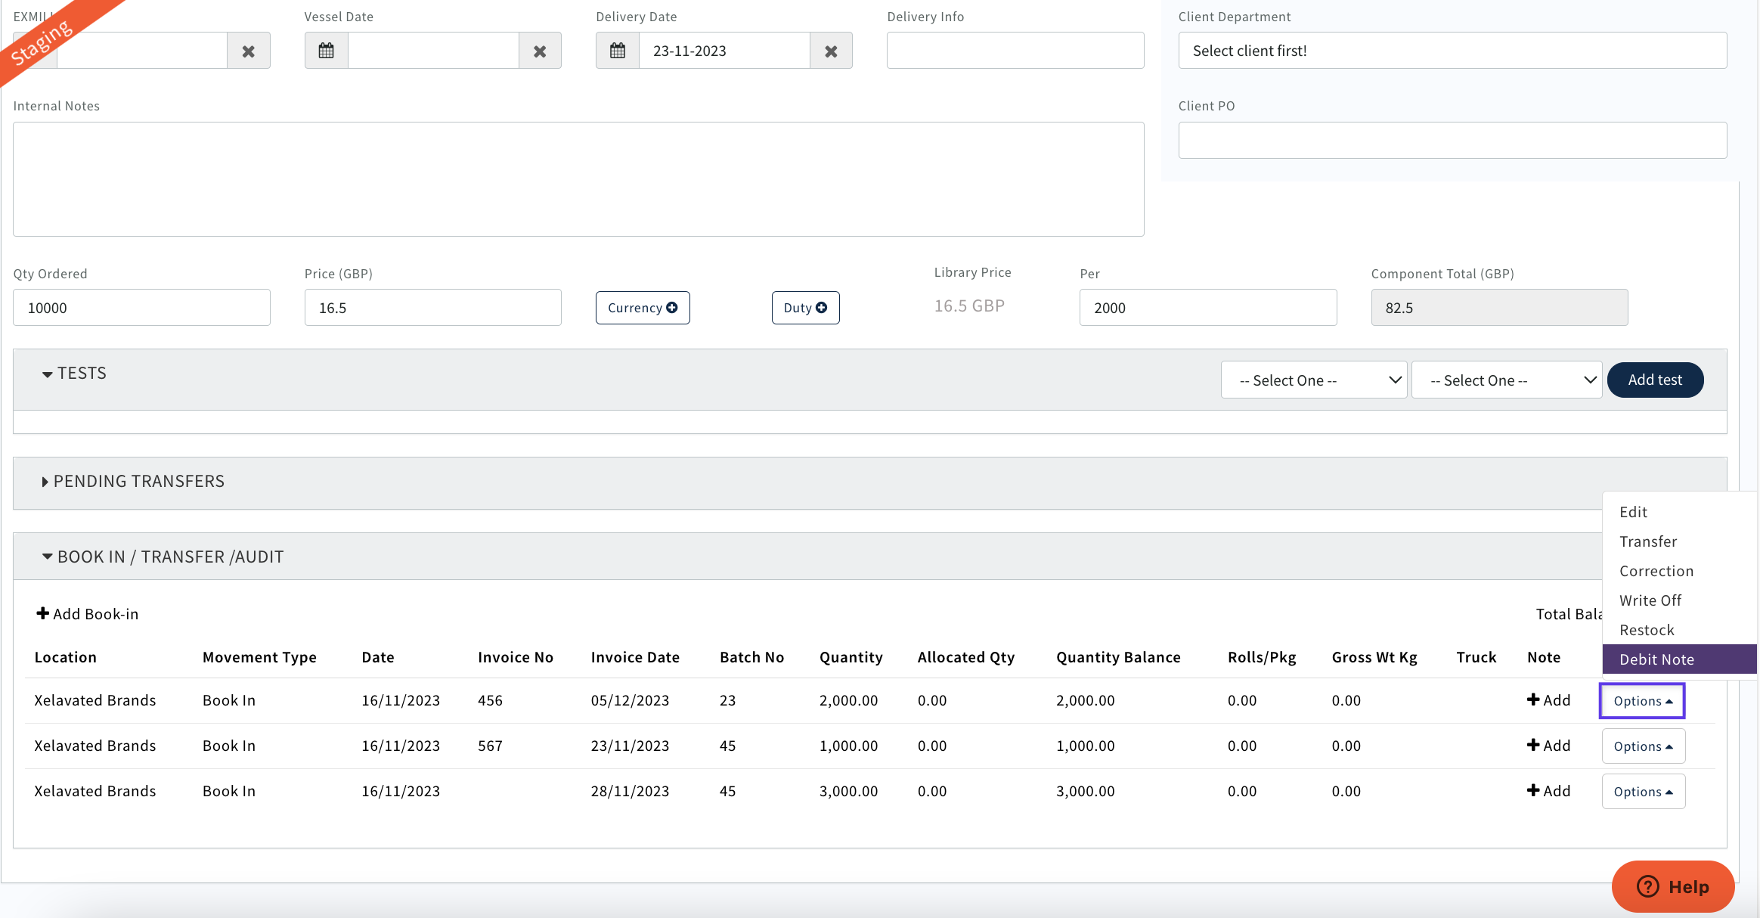The height and width of the screenshot is (918, 1760).
Task: Open the first Select One dropdown in TESTS
Action: (x=1313, y=380)
